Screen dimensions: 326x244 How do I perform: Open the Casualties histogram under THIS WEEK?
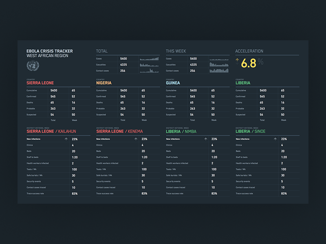click(x=219, y=64)
